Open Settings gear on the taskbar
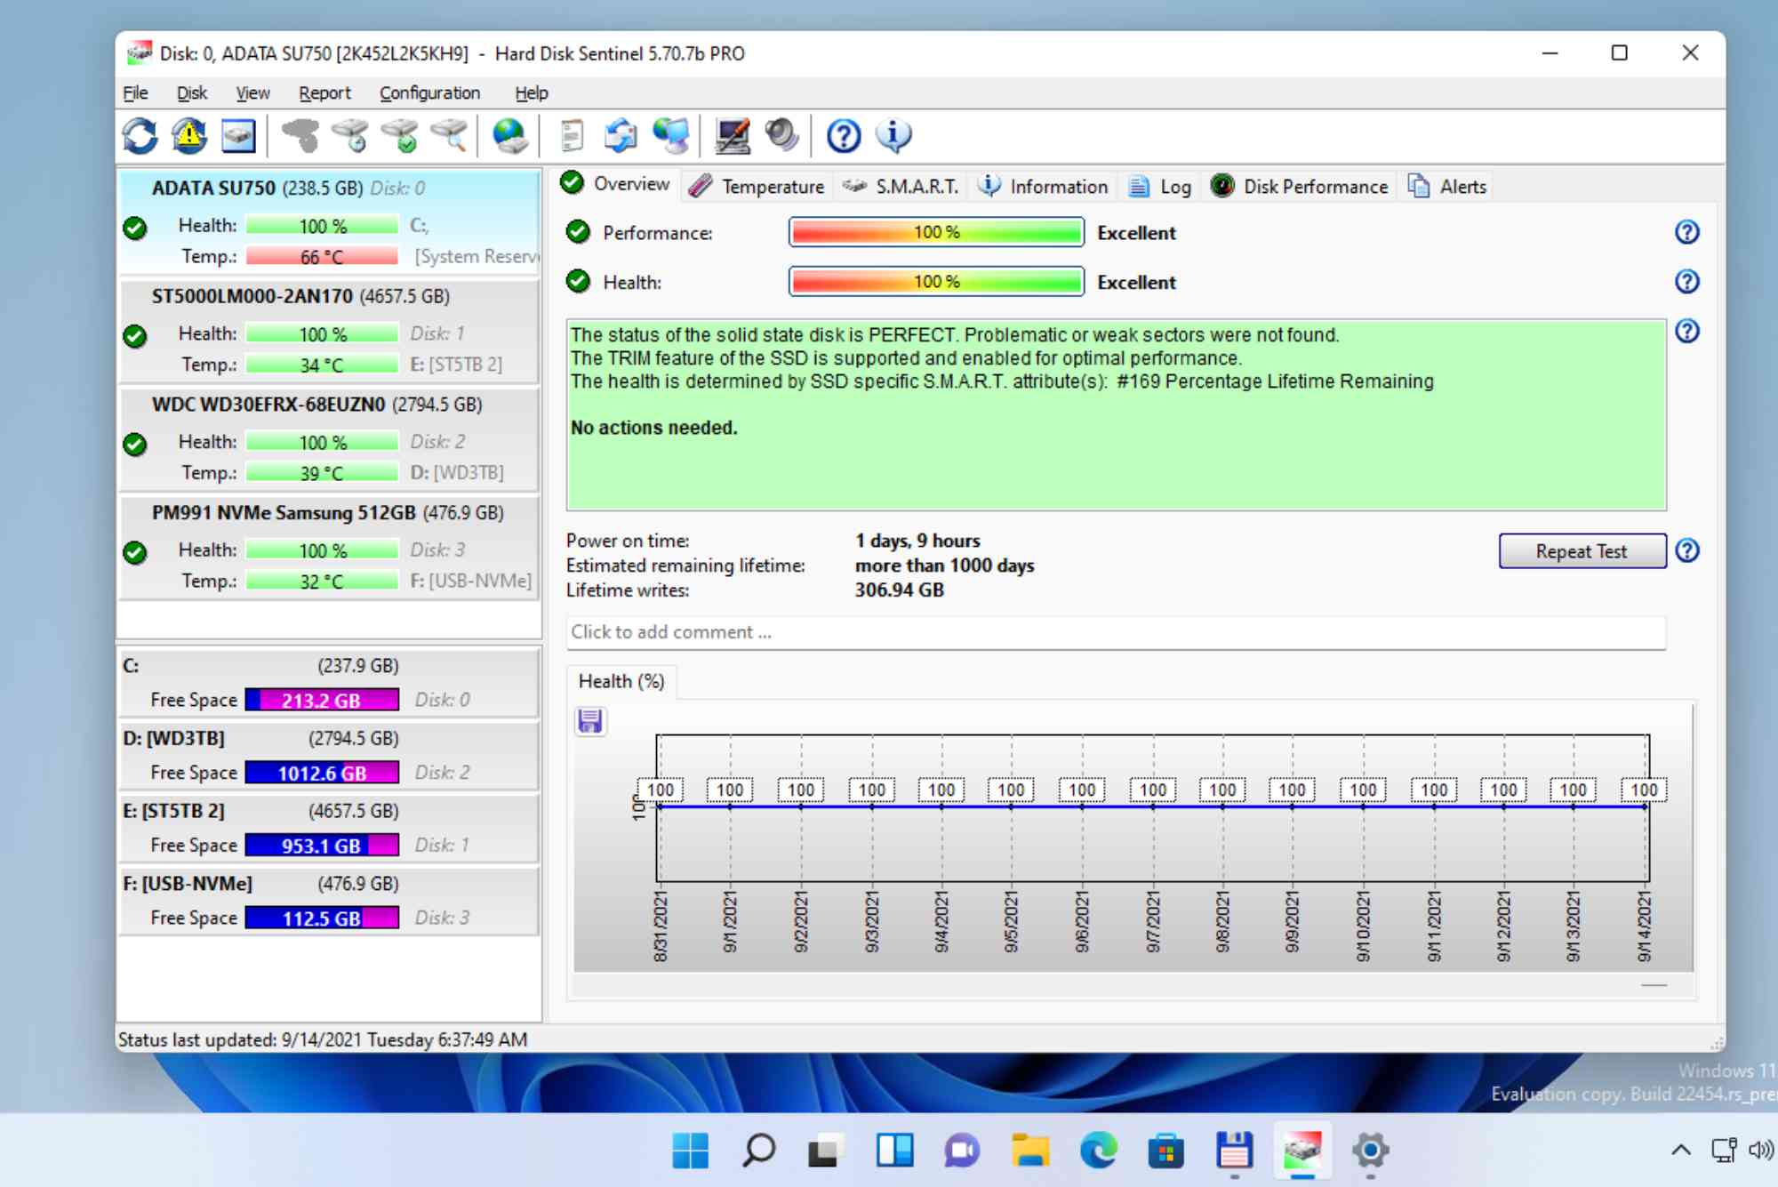The width and height of the screenshot is (1778, 1187). [1370, 1151]
